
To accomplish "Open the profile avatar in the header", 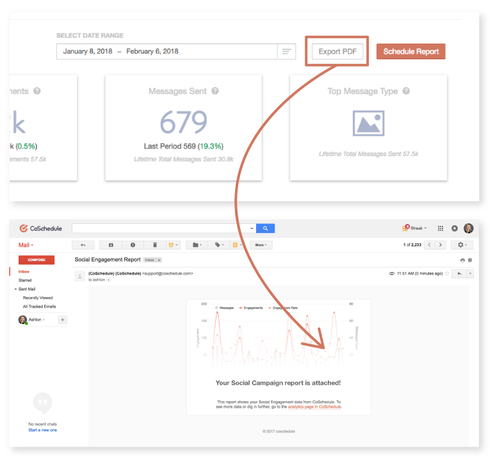I will [x=469, y=228].
